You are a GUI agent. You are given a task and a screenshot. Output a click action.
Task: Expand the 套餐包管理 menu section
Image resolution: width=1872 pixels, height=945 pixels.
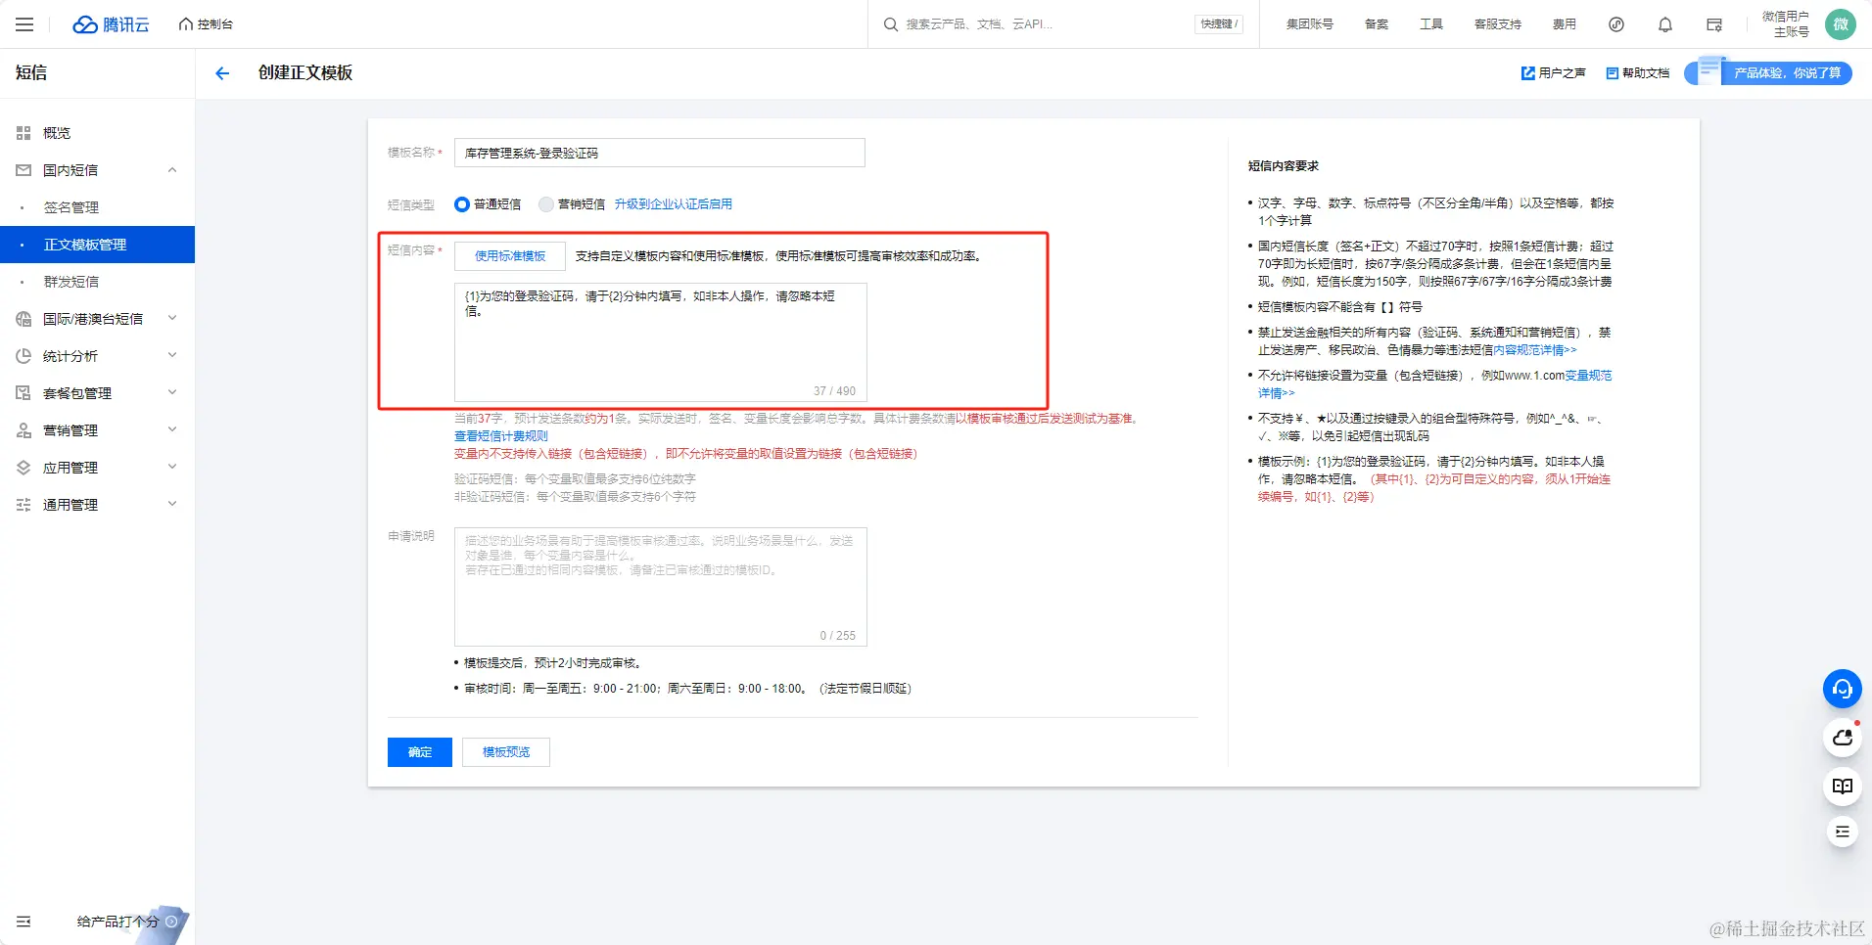click(172, 393)
